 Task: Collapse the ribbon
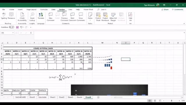[184, 24]
